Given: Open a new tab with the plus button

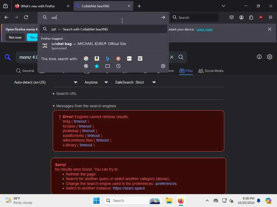Looking at the screenshot, I should point(139,6).
